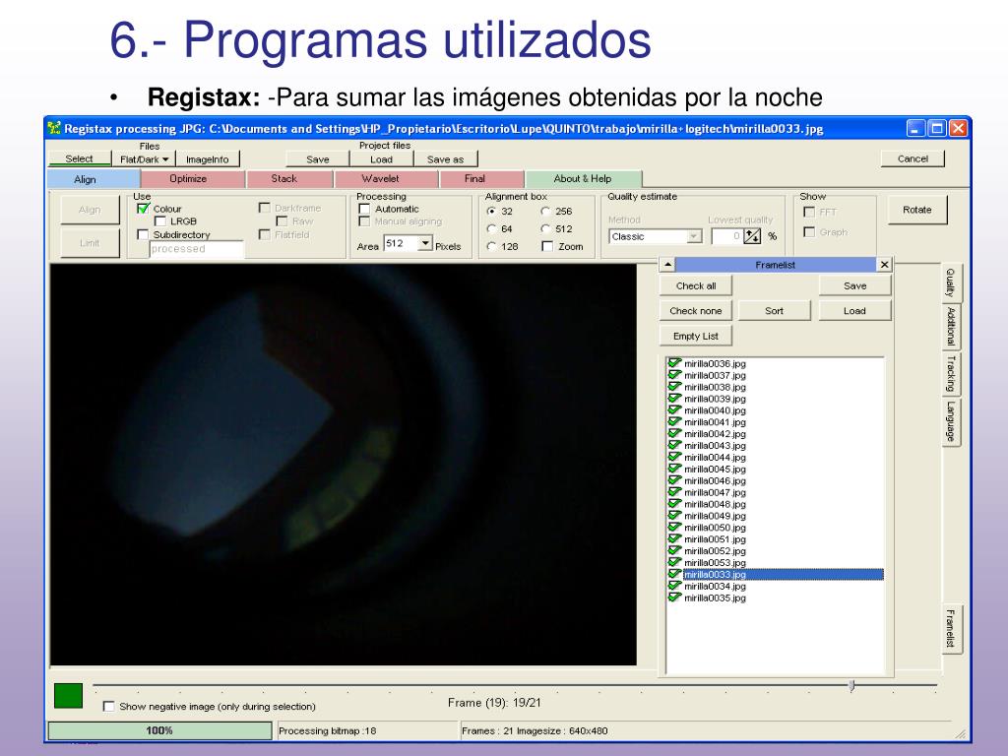Enable the LRGB checkbox
Viewport: 1008px width, 756px height.
tap(160, 221)
